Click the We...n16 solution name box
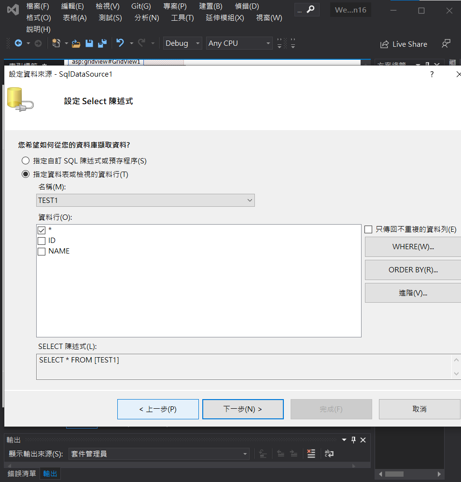This screenshot has width=461, height=482. 350,10
